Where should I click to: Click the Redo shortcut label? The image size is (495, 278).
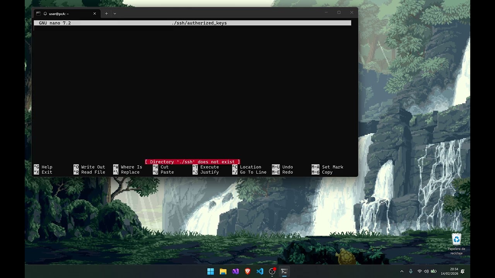(288, 172)
